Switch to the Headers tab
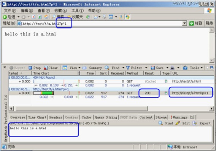Viewport: 216px width, 151px height. coord(56,117)
